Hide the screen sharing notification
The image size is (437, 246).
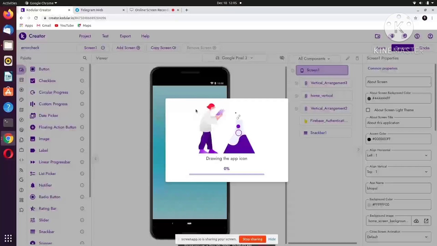[272, 239]
